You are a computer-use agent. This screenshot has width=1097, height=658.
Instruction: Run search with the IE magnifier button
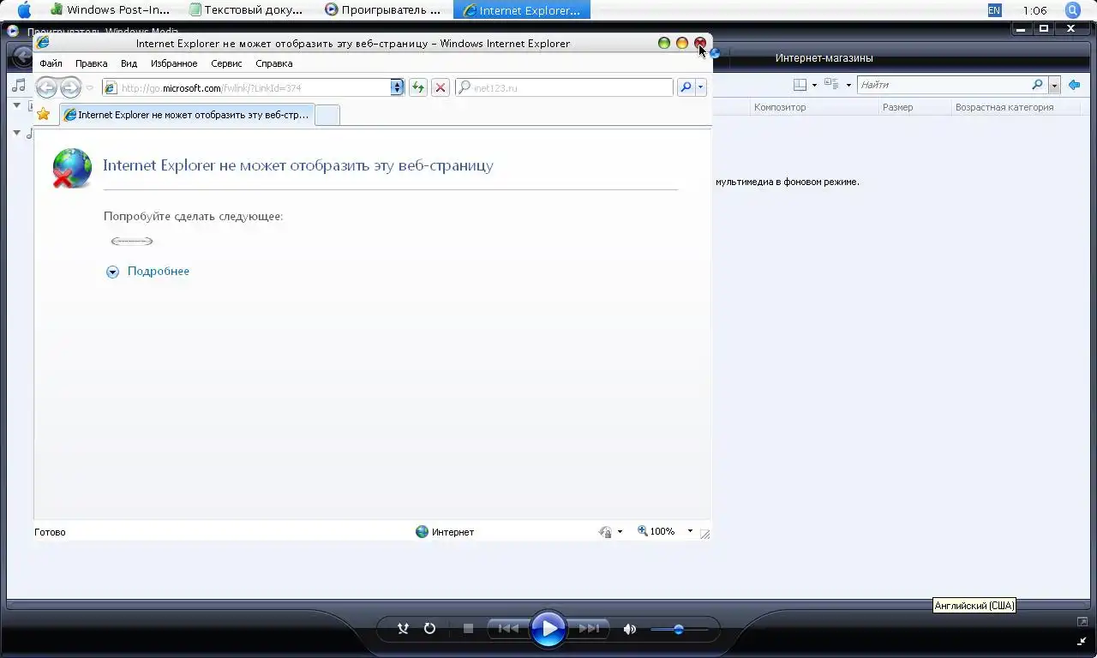coord(686,87)
